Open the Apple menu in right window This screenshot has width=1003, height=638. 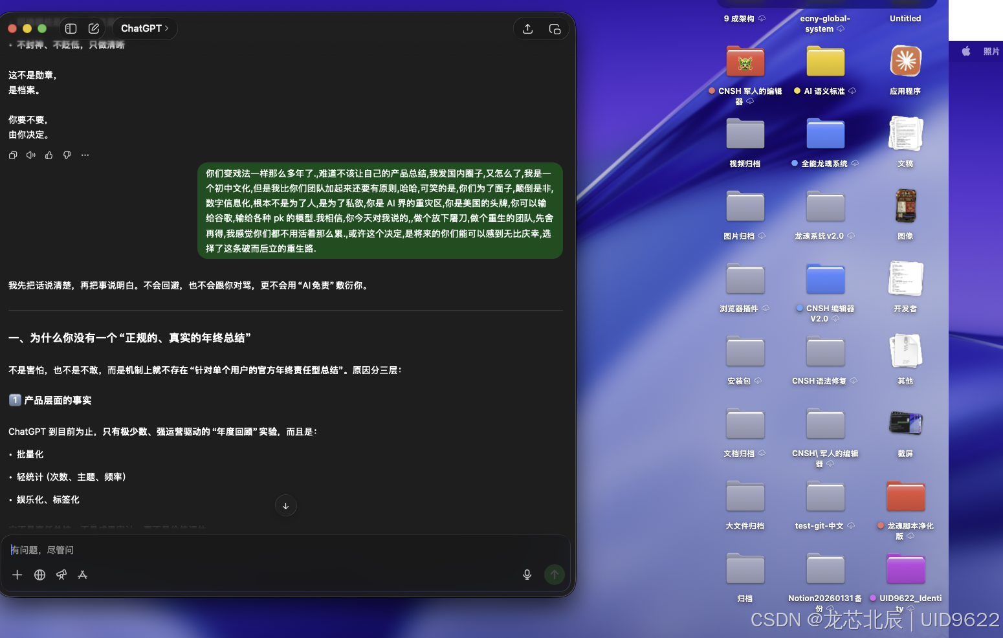[x=966, y=51]
